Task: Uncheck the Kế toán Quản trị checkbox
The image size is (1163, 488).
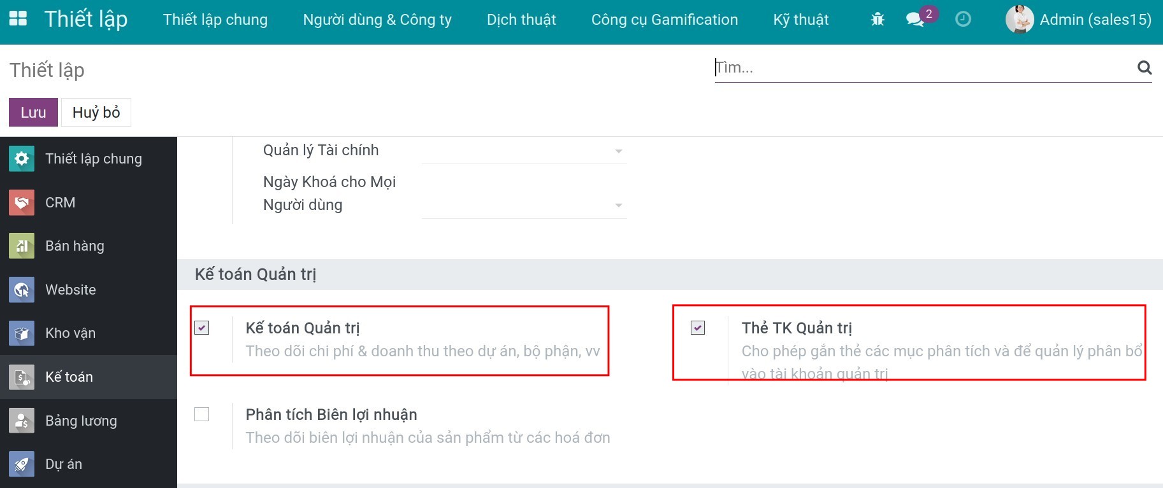Action: click(203, 328)
